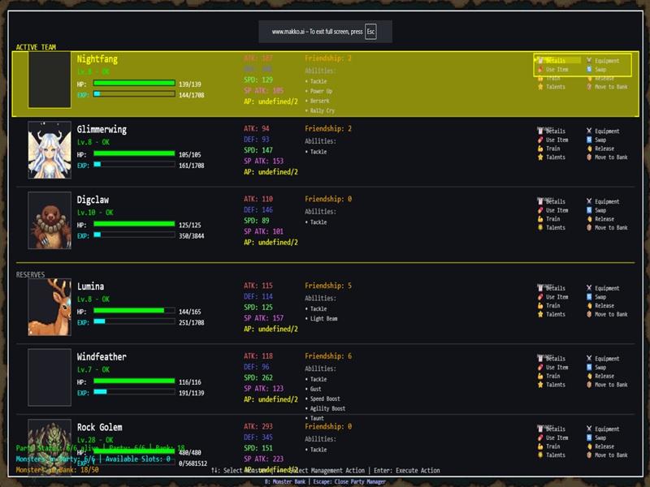Select Train for Lumina
The width and height of the screenshot is (650, 487).
click(x=552, y=305)
